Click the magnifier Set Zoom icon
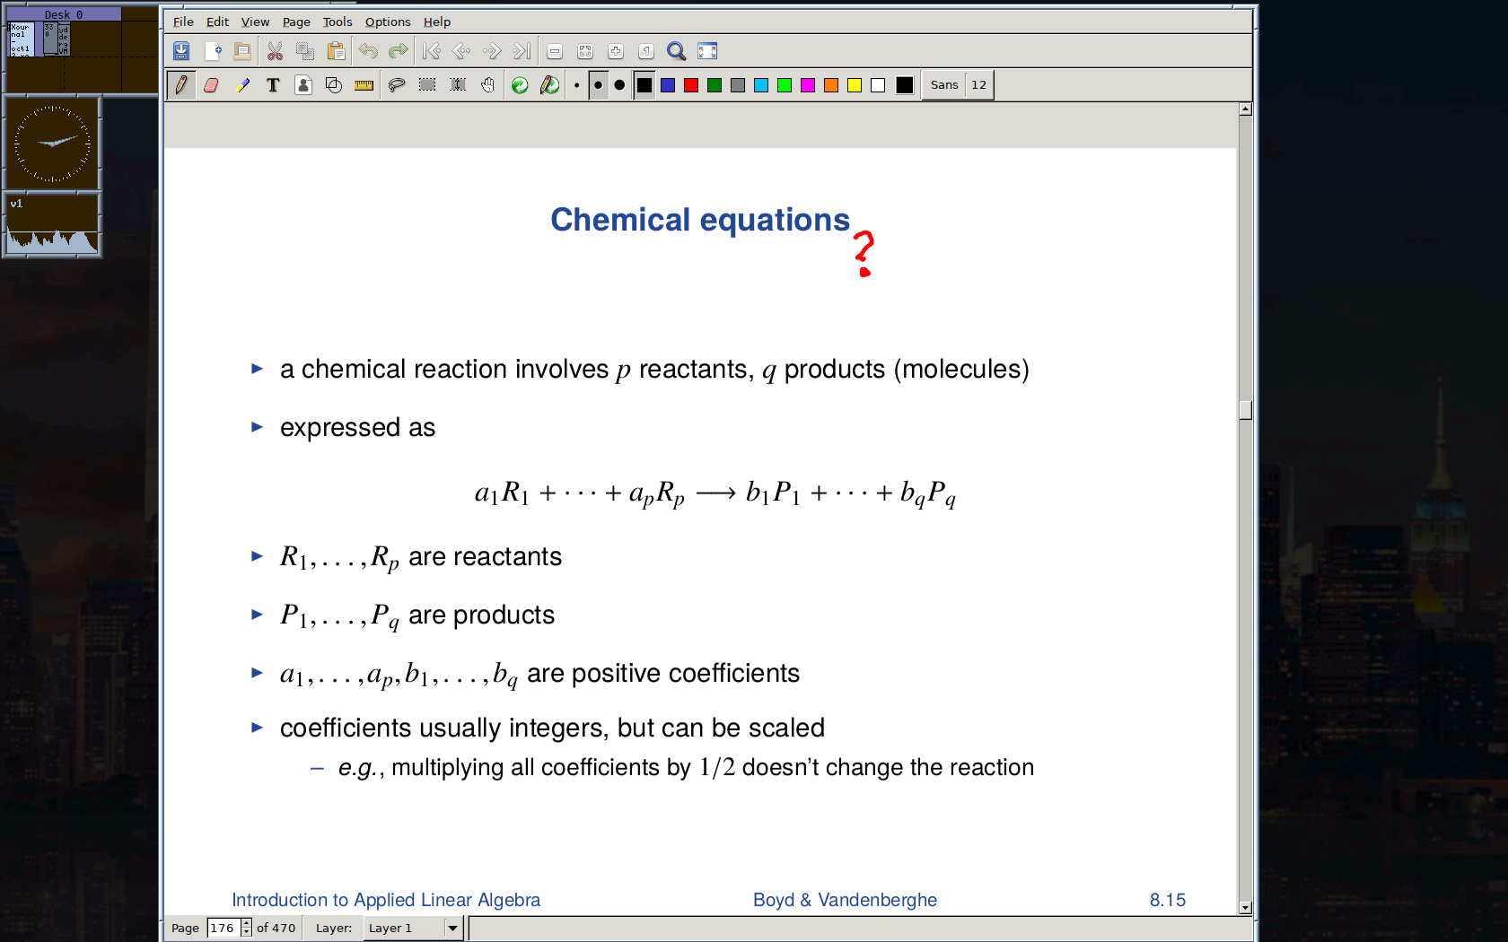Viewport: 1508px width, 942px height. click(676, 51)
